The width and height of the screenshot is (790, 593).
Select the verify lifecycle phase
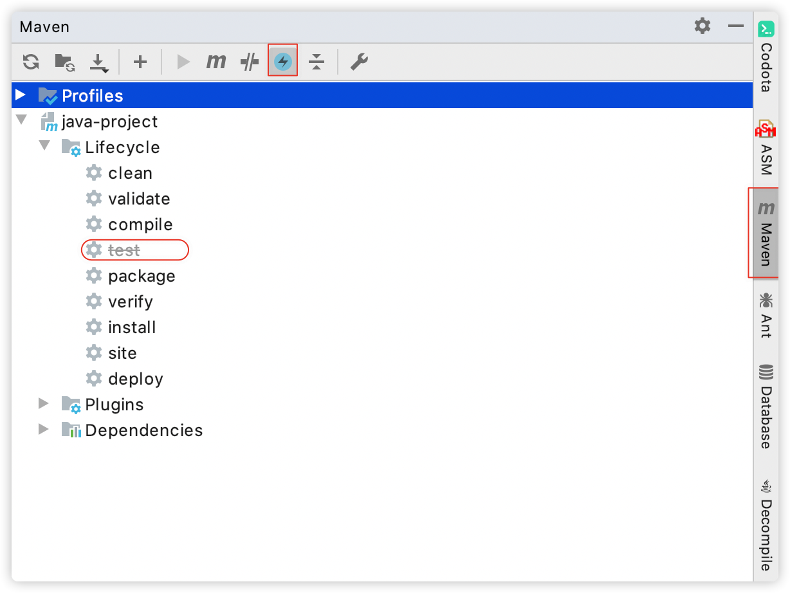tap(131, 302)
